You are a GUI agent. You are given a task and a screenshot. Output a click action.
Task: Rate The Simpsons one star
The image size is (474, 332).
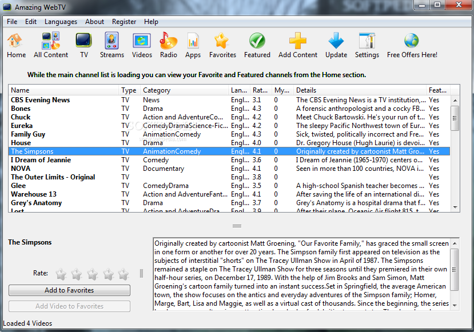61,274
